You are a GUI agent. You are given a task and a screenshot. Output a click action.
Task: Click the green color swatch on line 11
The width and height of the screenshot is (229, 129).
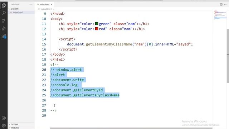click(x=97, y=24)
